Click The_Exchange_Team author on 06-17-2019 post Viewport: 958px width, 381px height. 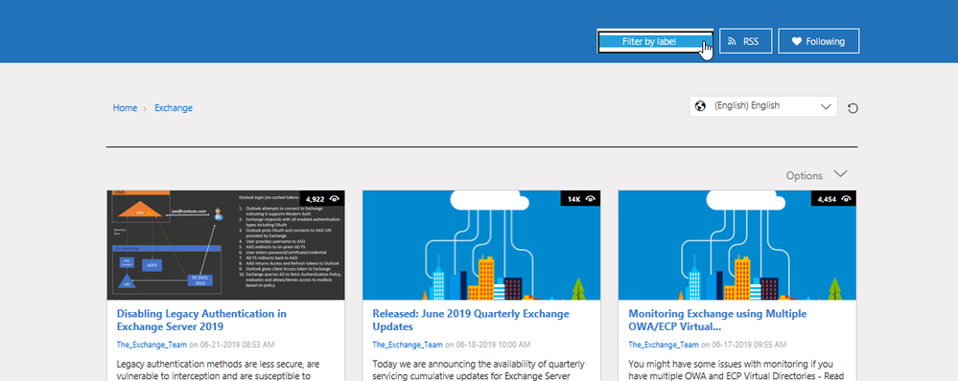click(664, 345)
